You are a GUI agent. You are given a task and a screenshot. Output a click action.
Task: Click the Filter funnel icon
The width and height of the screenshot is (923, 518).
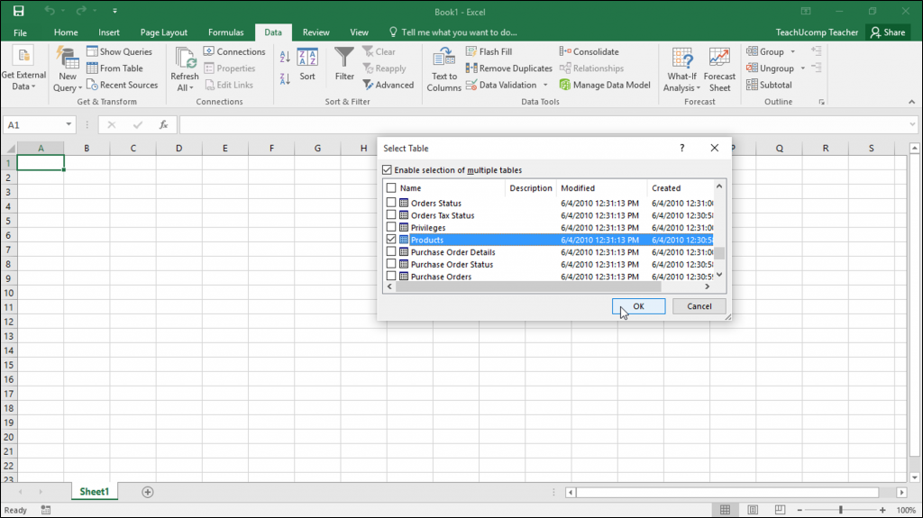[x=344, y=59]
